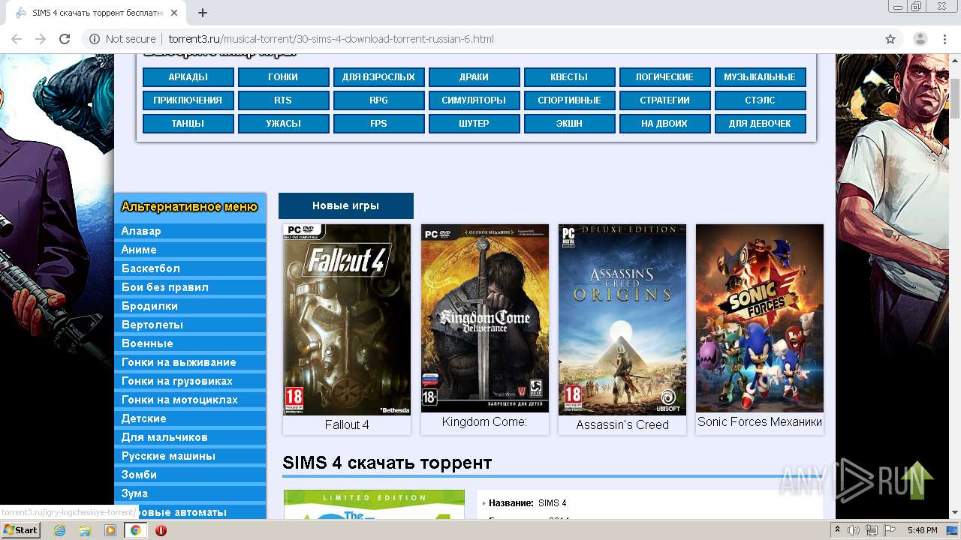Select ШУТЕР genre button
The width and height of the screenshot is (961, 540).
click(474, 124)
